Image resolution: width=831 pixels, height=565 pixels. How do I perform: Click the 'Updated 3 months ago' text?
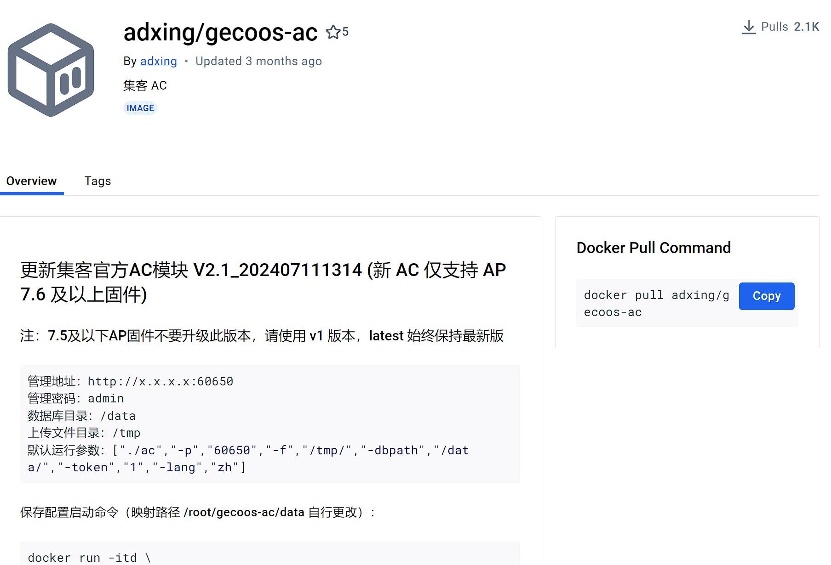(x=258, y=61)
